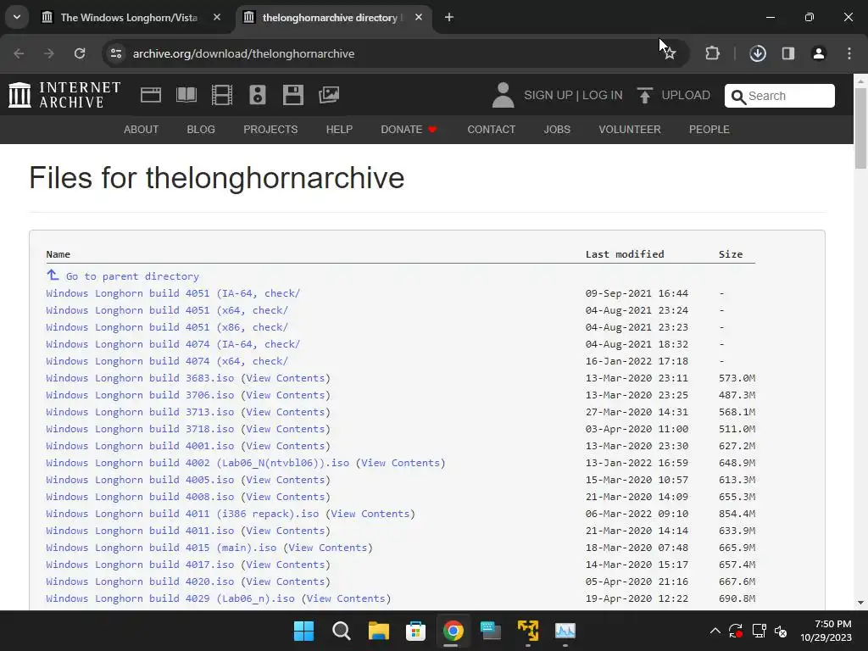Screen dimensions: 868x651
Task: Open muted volume icon in system tray
Action: [x=781, y=631]
